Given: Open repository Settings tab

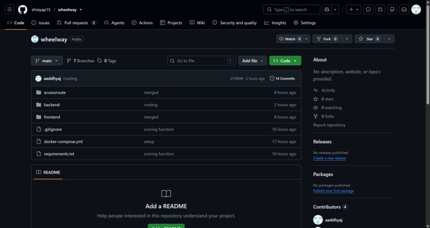Looking at the screenshot, I should click(x=305, y=23).
